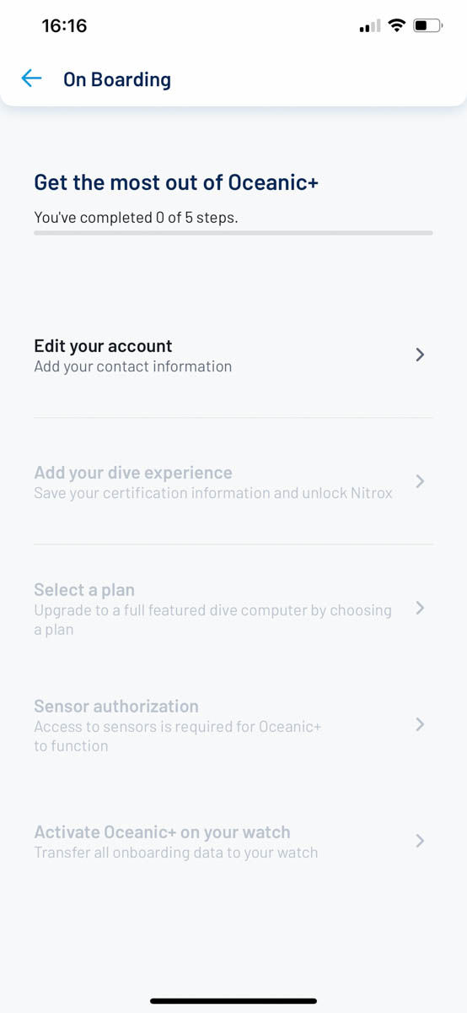The image size is (467, 1013).
Task: Tap the battery indicator icon
Action: (428, 26)
